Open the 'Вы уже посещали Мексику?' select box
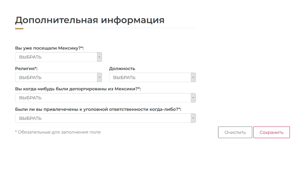305x172 pixels. click(x=56, y=57)
